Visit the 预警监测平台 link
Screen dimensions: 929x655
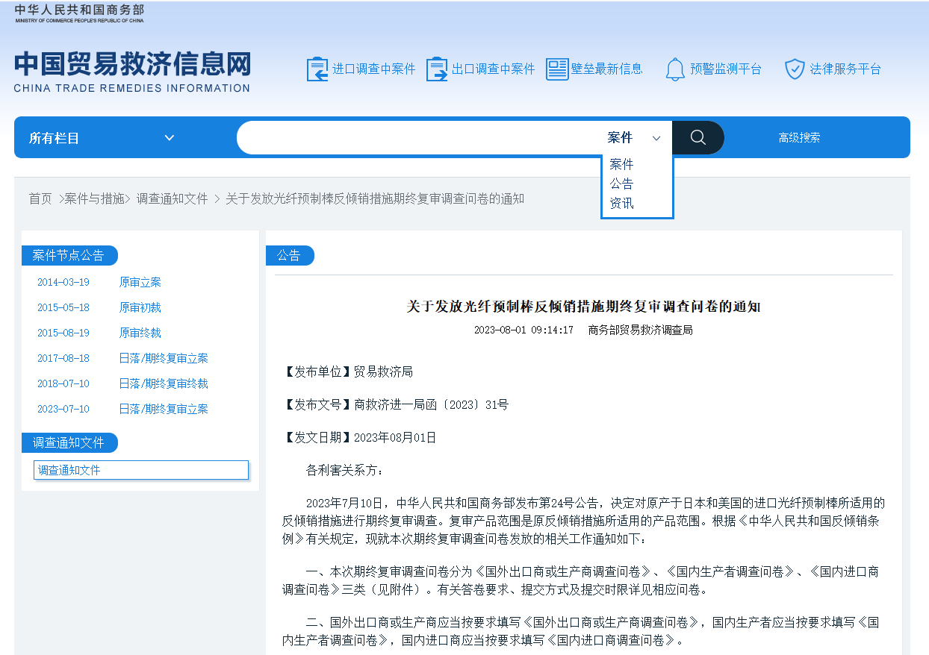coord(726,69)
